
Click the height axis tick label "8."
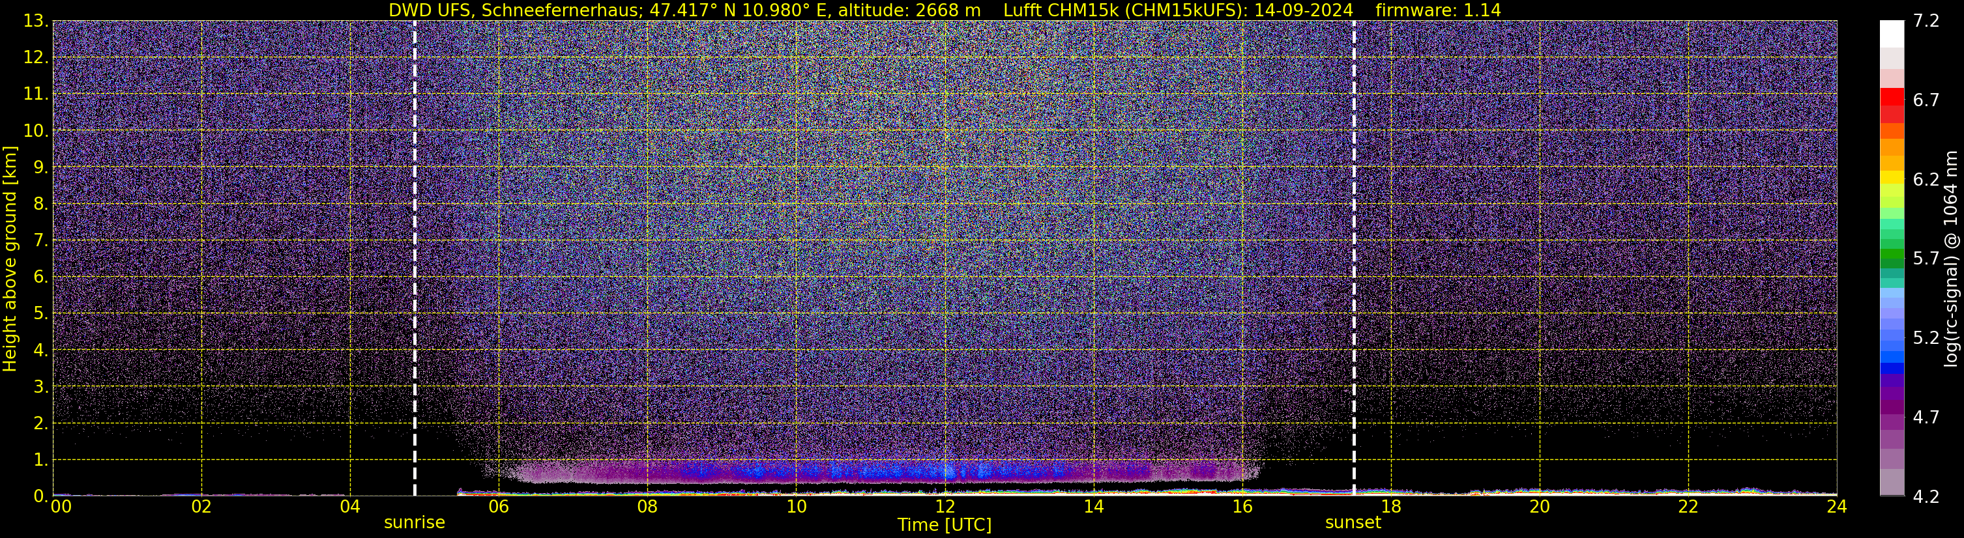pyautogui.click(x=40, y=205)
